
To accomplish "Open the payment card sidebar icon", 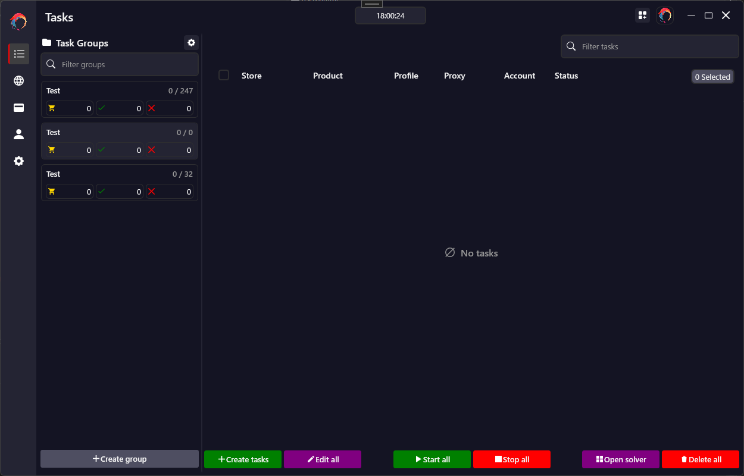I will point(19,108).
